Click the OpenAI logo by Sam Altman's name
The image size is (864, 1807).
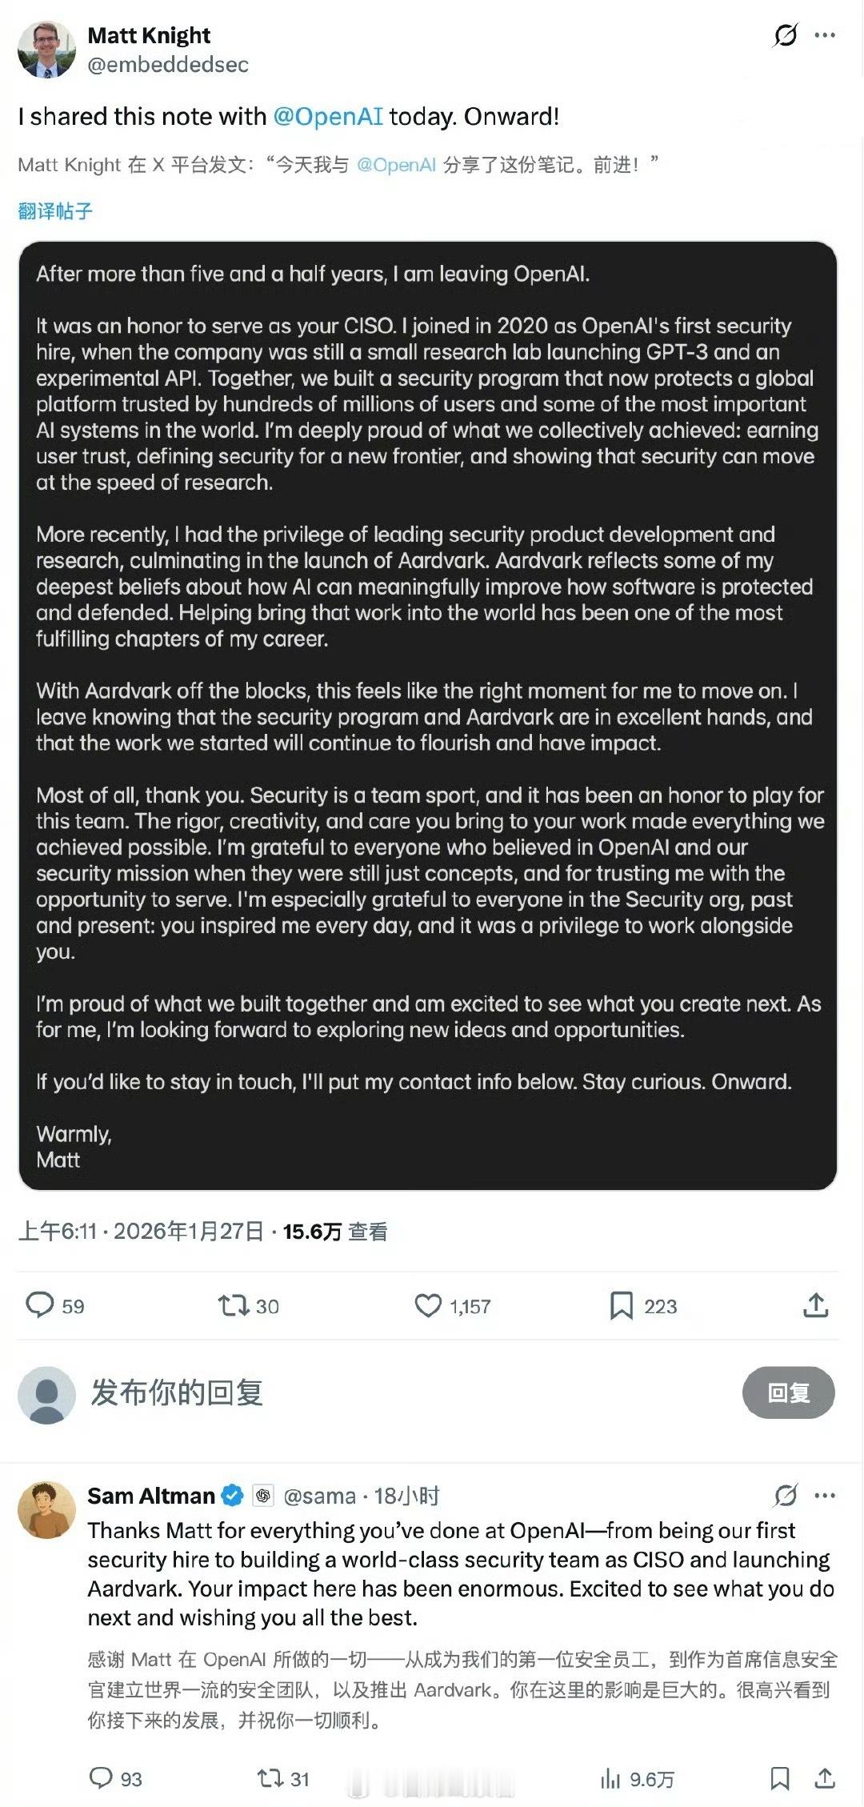tap(262, 1495)
